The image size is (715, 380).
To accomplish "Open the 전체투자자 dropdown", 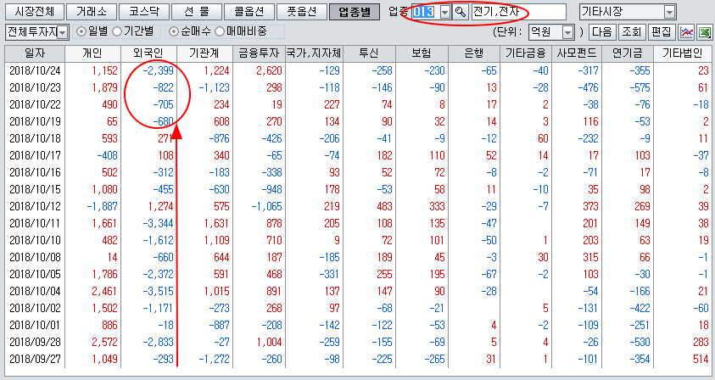I will 63,31.
